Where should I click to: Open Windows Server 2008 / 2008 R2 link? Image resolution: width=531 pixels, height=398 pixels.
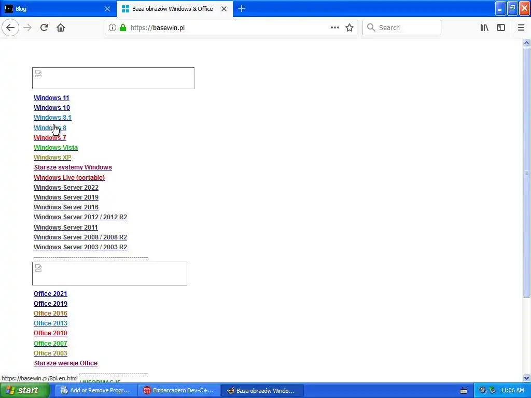tap(80, 237)
